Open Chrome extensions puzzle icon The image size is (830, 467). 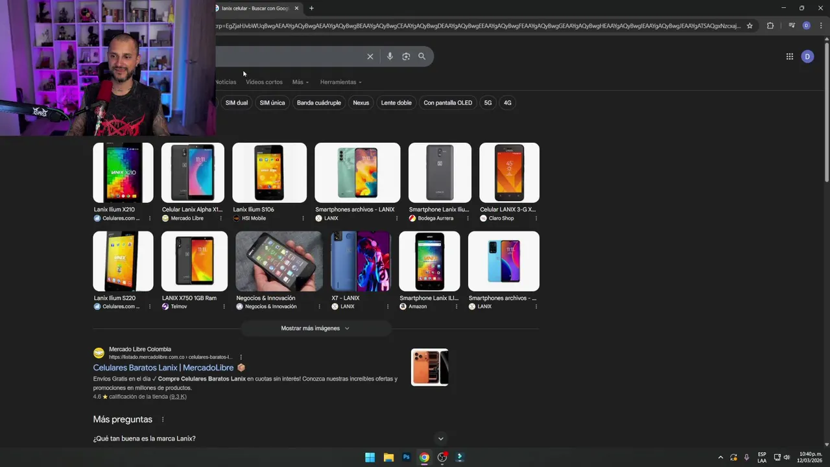(770, 26)
